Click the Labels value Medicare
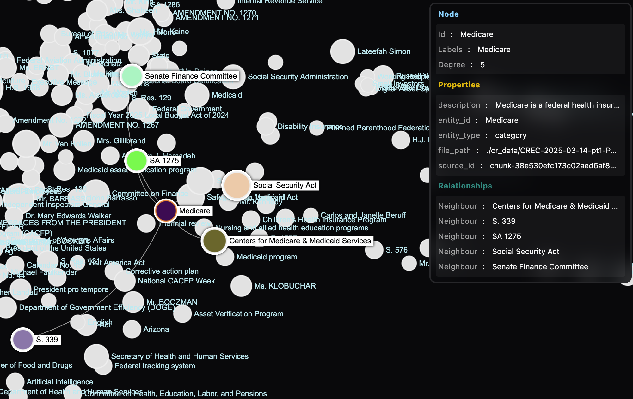 [x=494, y=50]
